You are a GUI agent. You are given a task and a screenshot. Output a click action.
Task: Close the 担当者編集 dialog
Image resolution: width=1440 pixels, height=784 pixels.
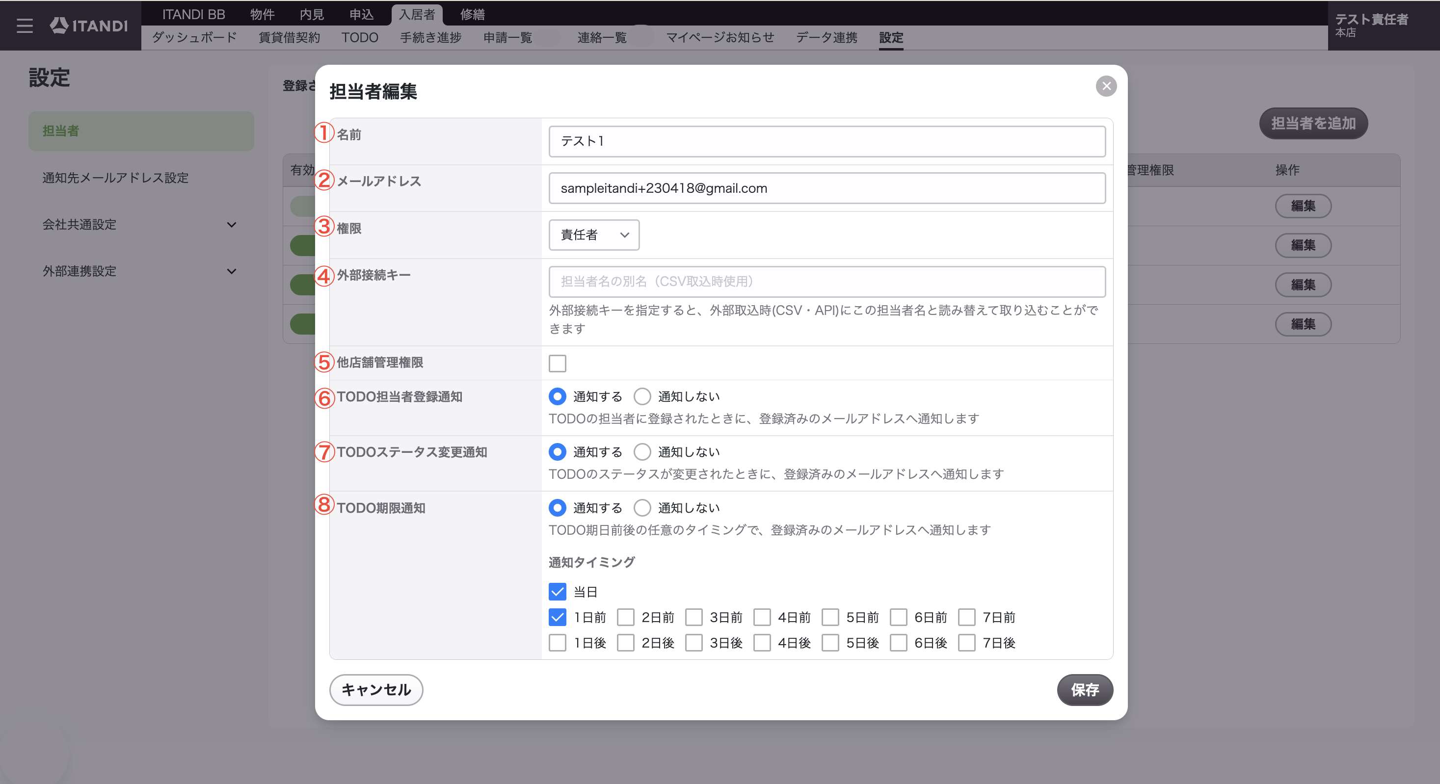click(1106, 86)
